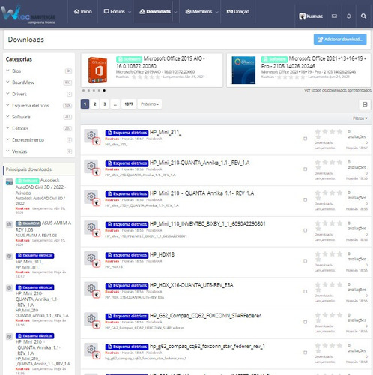Open the Fóruns navigation item
373x375 pixels.
pos(115,11)
